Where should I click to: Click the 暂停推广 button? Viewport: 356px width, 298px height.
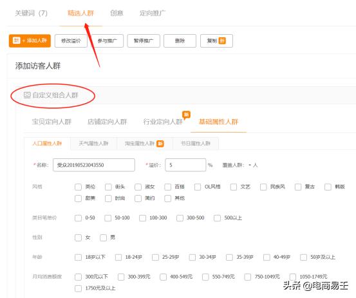(x=144, y=41)
